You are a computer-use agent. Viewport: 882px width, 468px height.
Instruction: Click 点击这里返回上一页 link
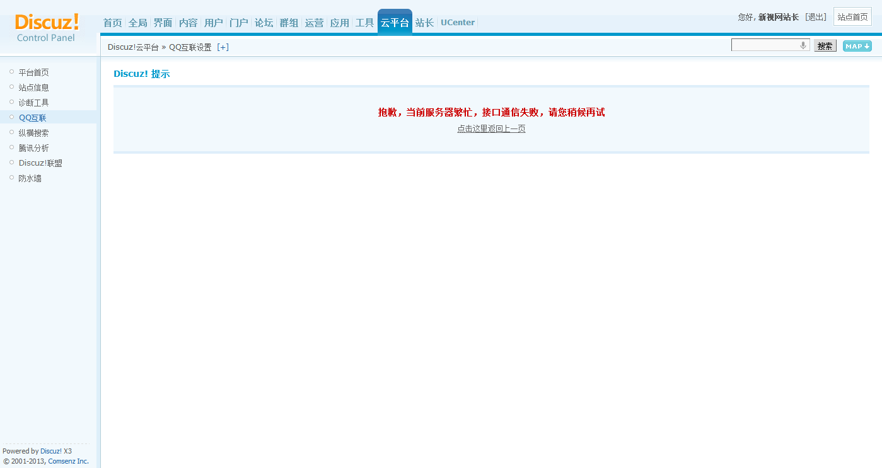[491, 129]
